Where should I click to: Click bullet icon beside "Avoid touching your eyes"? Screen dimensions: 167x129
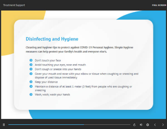point(31,64)
